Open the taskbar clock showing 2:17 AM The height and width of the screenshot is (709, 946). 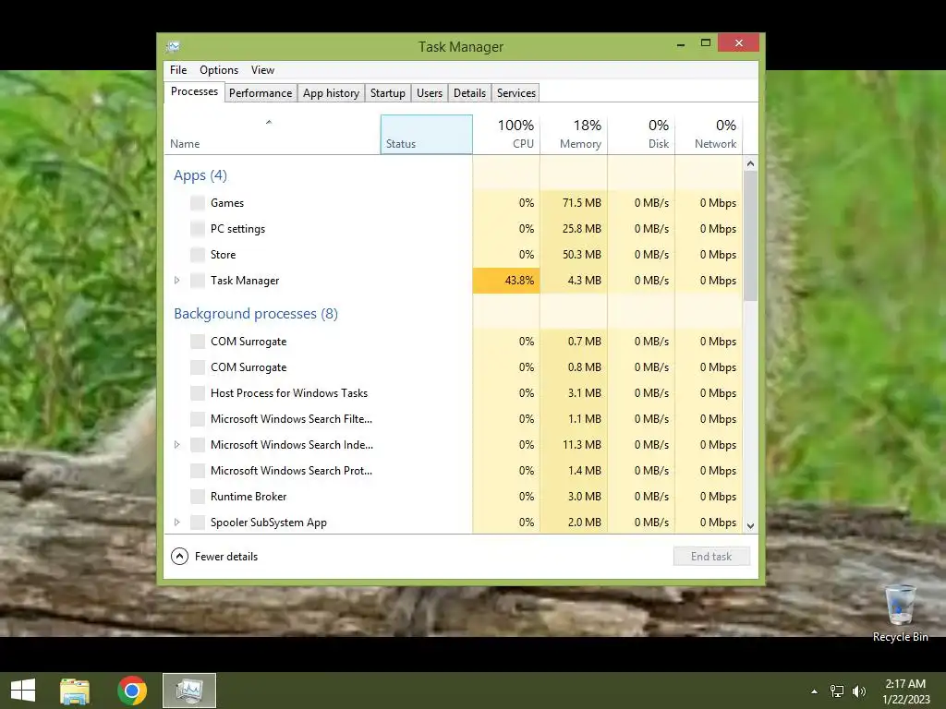(x=905, y=684)
